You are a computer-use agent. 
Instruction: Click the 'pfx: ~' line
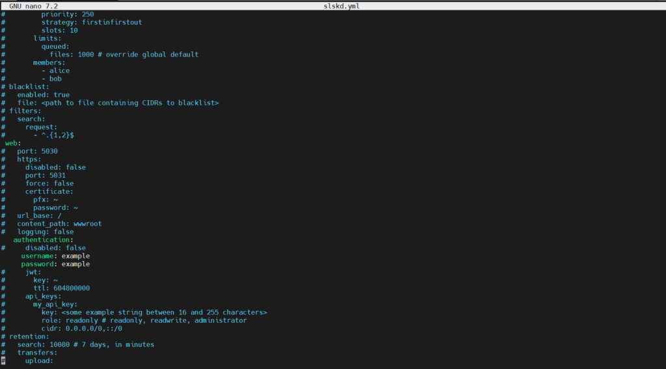click(46, 200)
